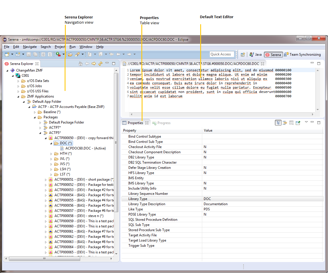
Task: Click the Serena Explorer vertical scrollbar thumb
Action: tap(116, 143)
